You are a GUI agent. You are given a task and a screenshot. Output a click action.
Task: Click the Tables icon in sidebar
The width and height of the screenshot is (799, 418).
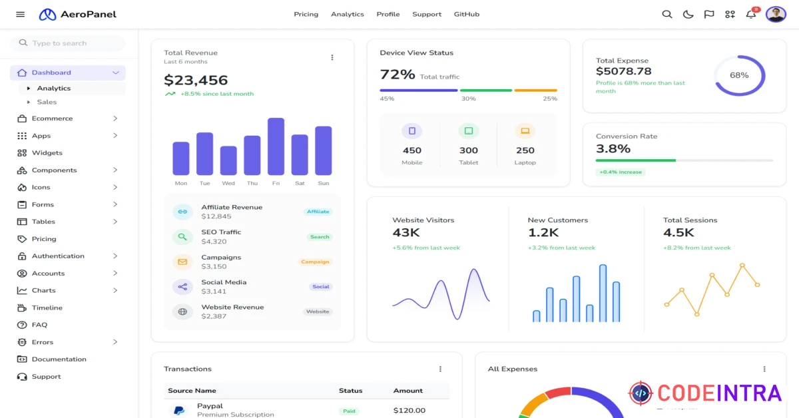coord(22,222)
